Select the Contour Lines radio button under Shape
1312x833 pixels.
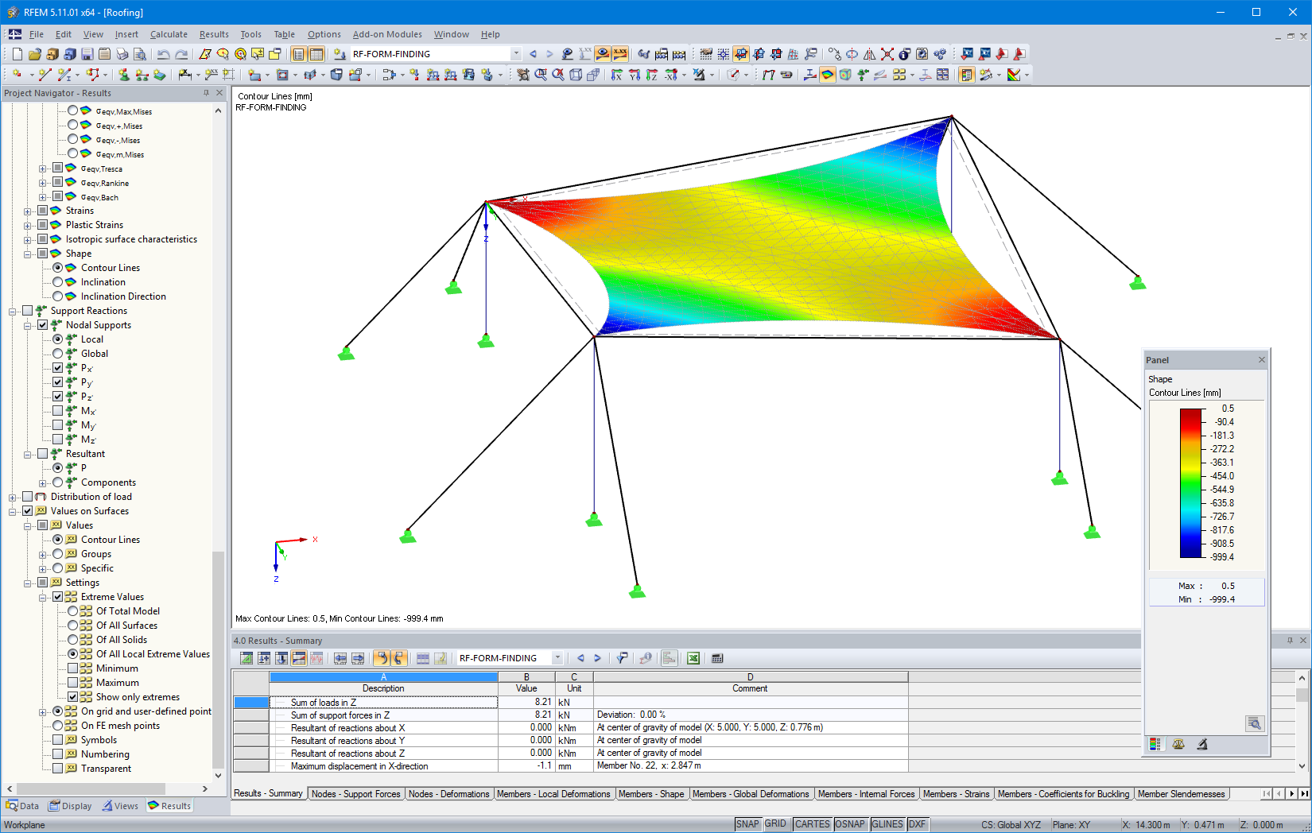coord(58,268)
